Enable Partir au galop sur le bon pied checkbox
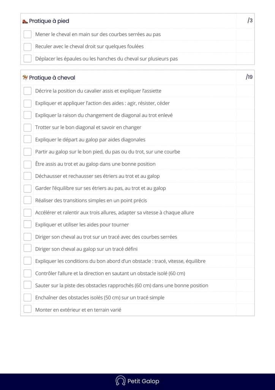Screen dimensions: 275x390 click(x=27, y=152)
